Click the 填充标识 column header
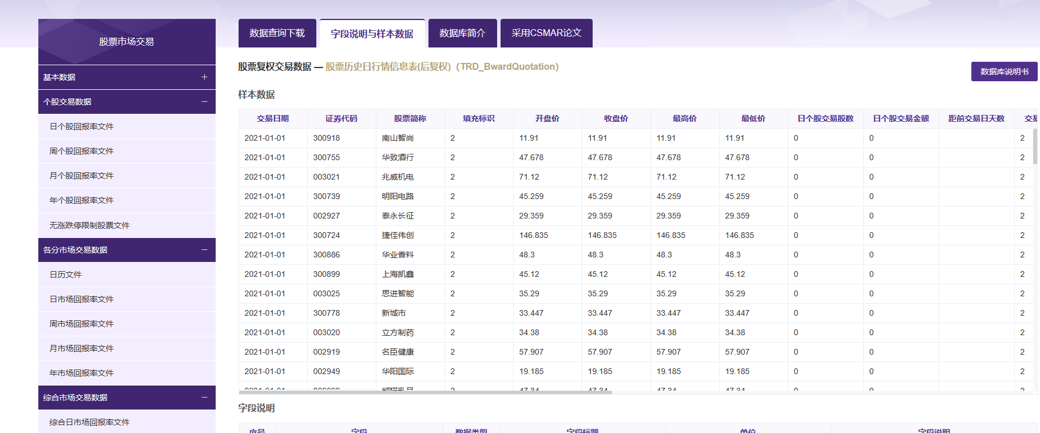 [x=479, y=118]
